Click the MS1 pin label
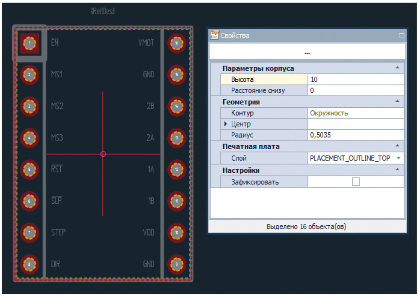 [x=57, y=74]
